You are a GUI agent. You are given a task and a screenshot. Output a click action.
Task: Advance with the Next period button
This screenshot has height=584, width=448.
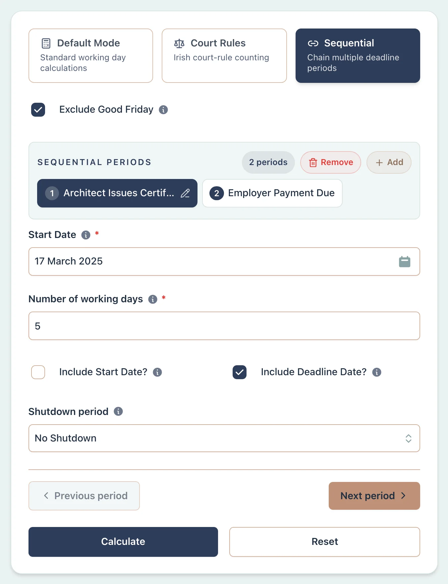(374, 496)
